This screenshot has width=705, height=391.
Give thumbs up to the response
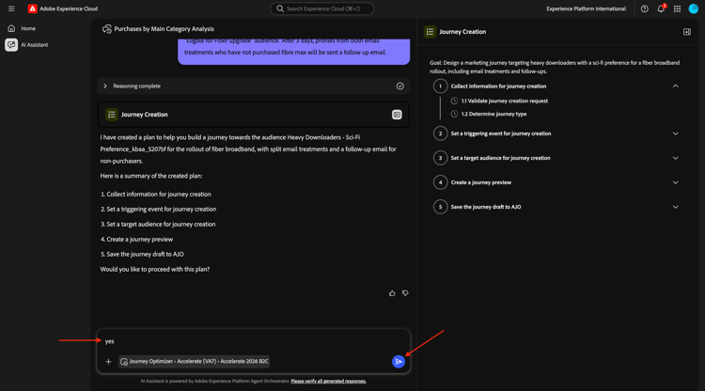(x=392, y=293)
